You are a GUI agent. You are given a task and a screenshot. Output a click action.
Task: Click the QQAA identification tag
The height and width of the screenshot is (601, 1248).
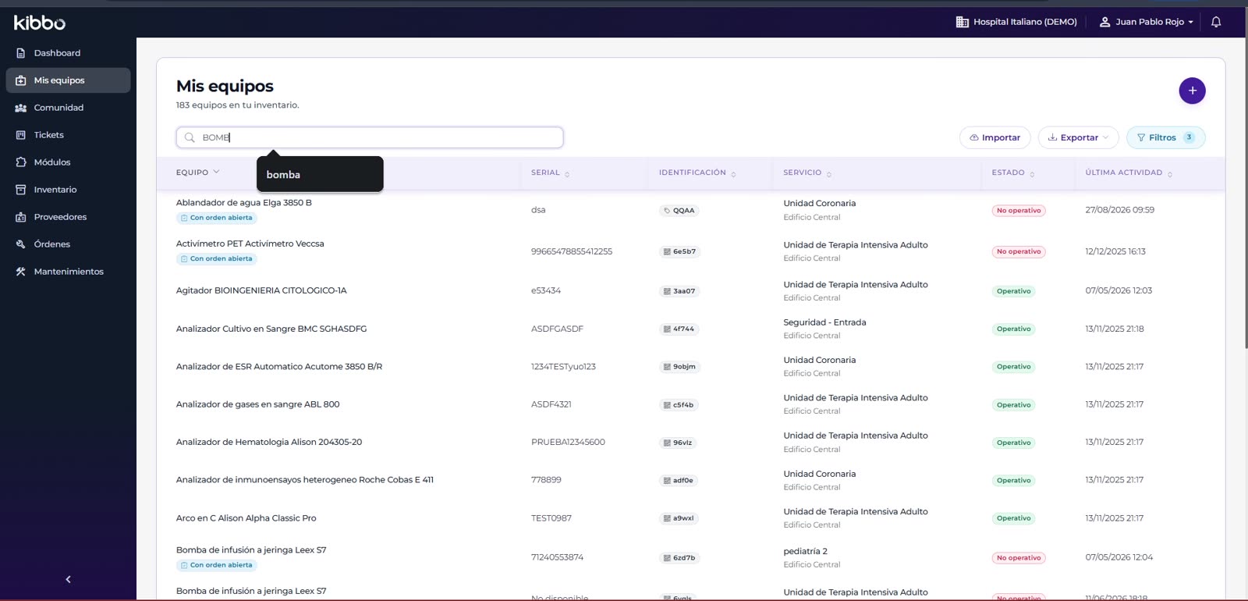(x=679, y=211)
